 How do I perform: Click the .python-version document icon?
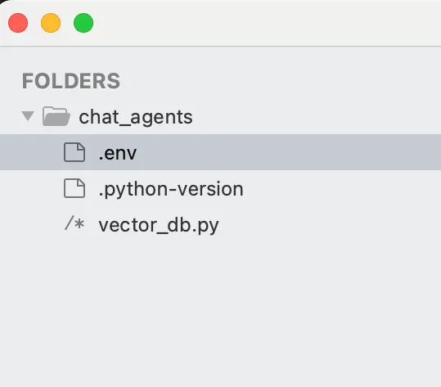[x=74, y=188]
